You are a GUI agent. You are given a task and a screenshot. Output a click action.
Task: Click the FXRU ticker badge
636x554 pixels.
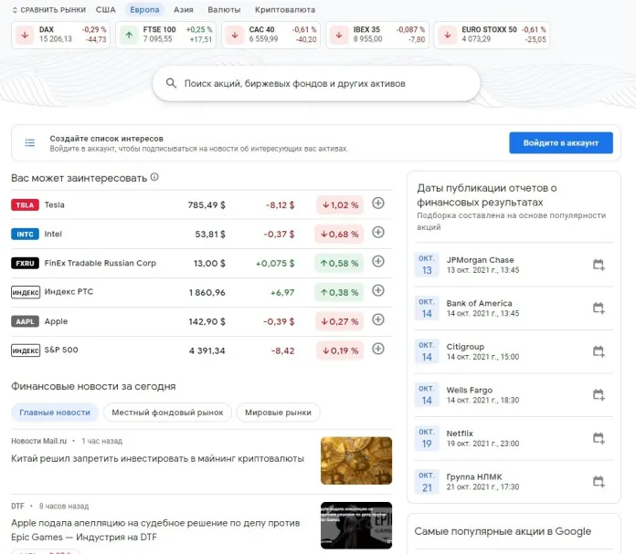(x=26, y=264)
